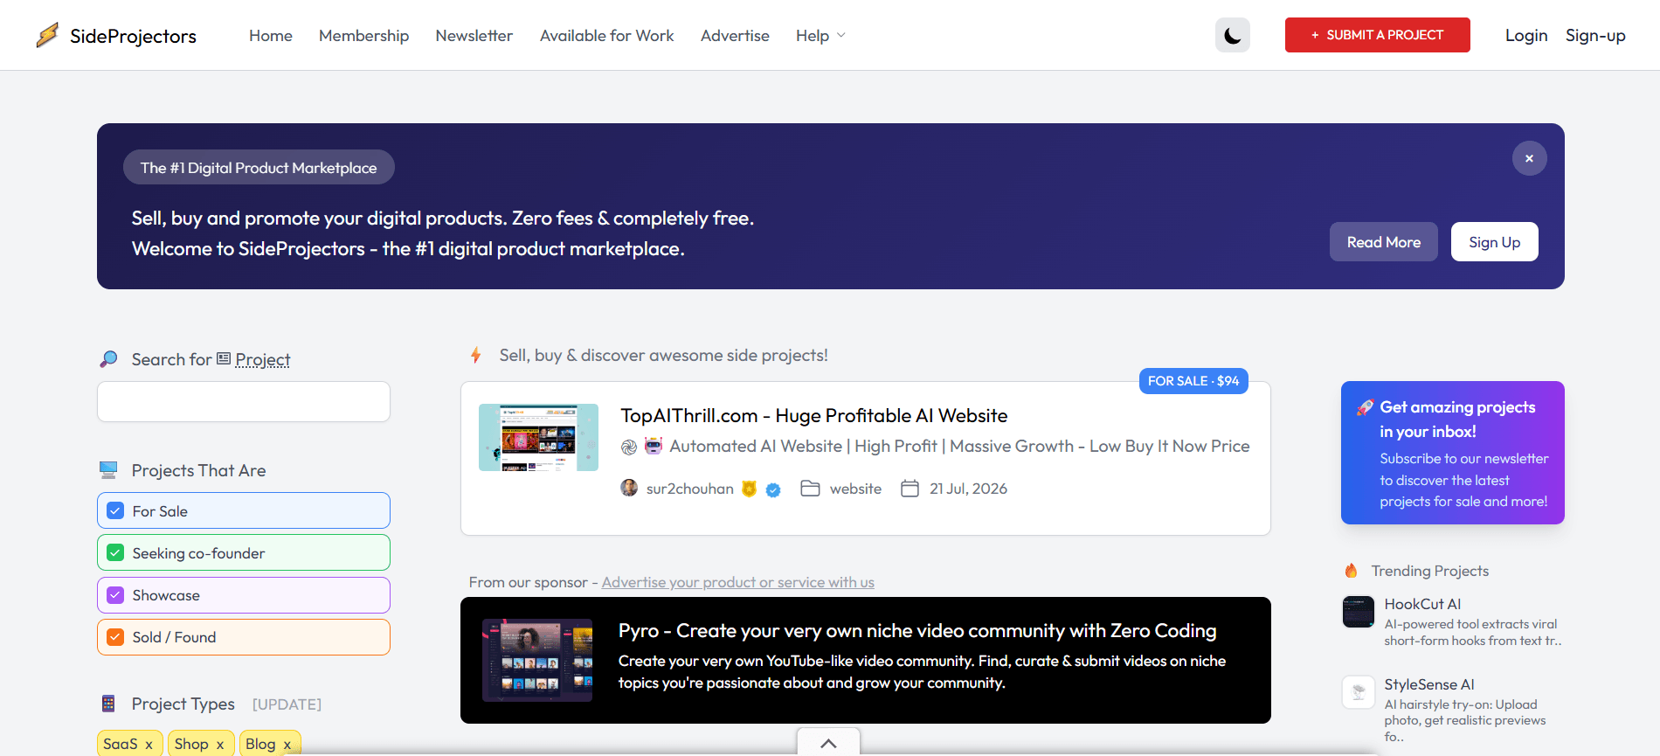Image resolution: width=1660 pixels, height=756 pixels.
Task: Click the swirl icon before the TopAIThrill subtitle
Action: click(629, 447)
